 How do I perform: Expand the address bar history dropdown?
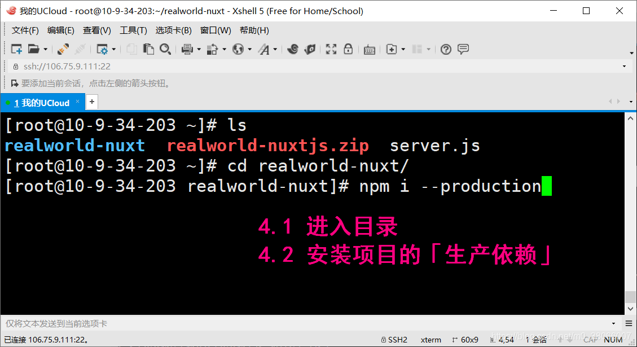point(624,67)
